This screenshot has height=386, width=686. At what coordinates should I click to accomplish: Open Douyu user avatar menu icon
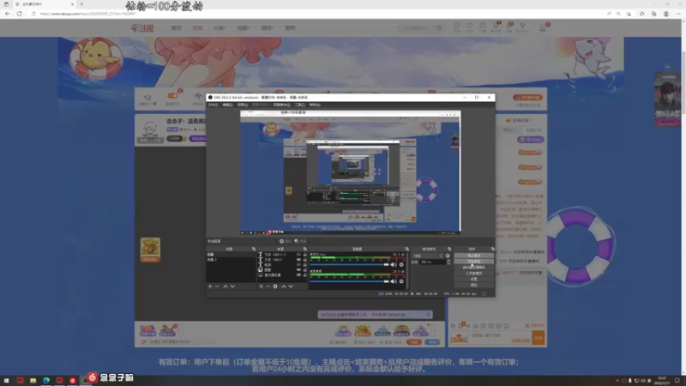point(543,28)
